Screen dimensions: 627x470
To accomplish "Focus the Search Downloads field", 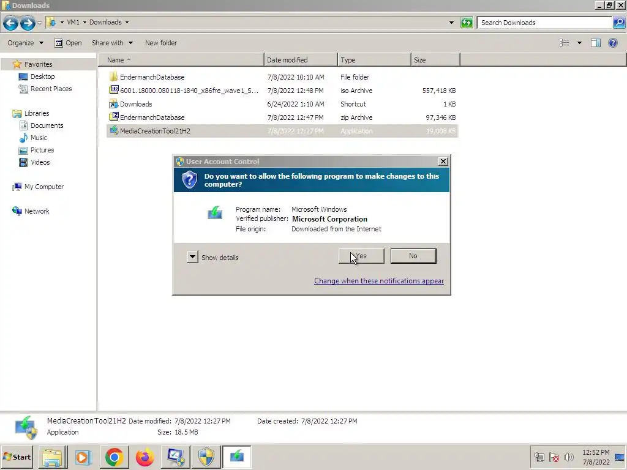I will point(544,23).
